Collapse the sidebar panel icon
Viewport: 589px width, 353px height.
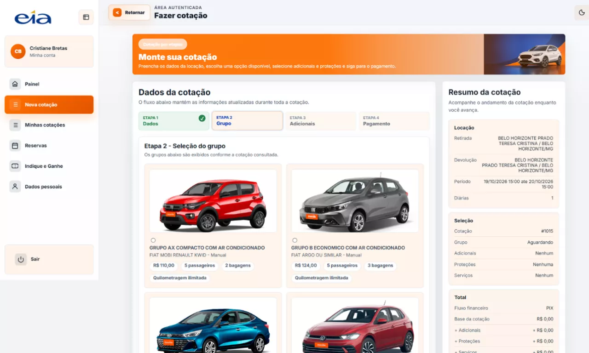[x=86, y=17]
